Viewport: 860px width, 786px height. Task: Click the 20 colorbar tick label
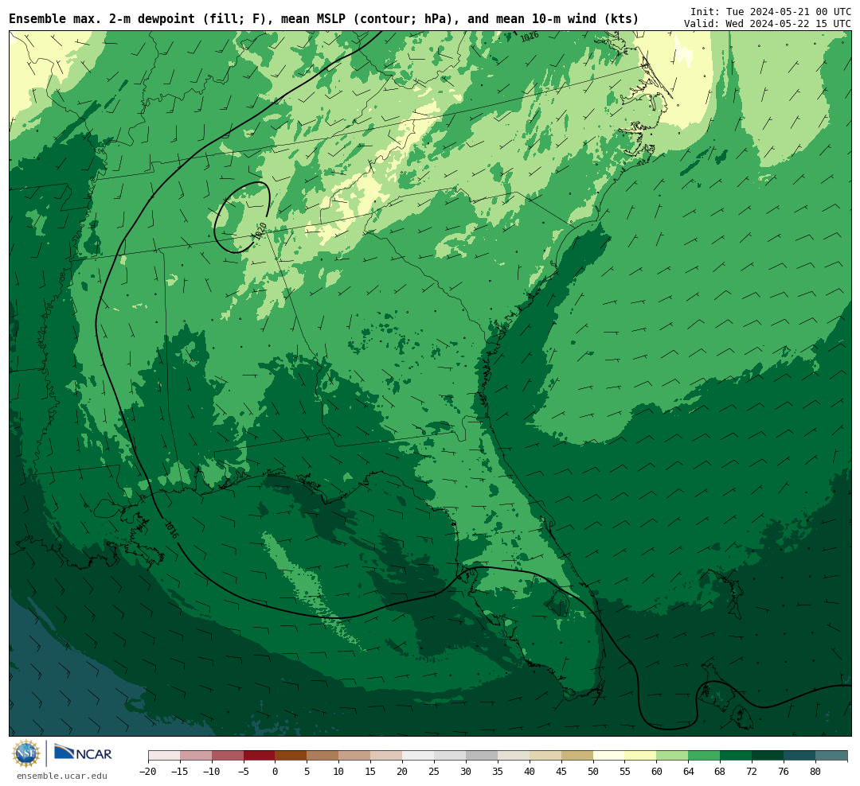pos(403,772)
